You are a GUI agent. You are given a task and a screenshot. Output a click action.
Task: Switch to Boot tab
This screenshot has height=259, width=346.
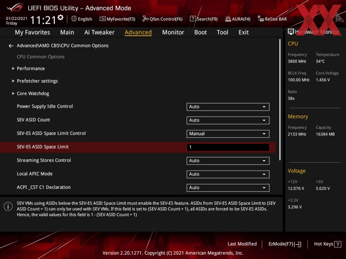click(x=200, y=33)
